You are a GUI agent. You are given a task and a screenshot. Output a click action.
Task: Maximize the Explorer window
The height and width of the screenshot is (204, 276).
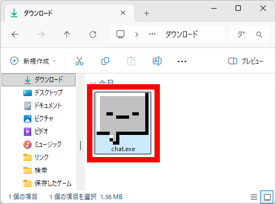238,8
